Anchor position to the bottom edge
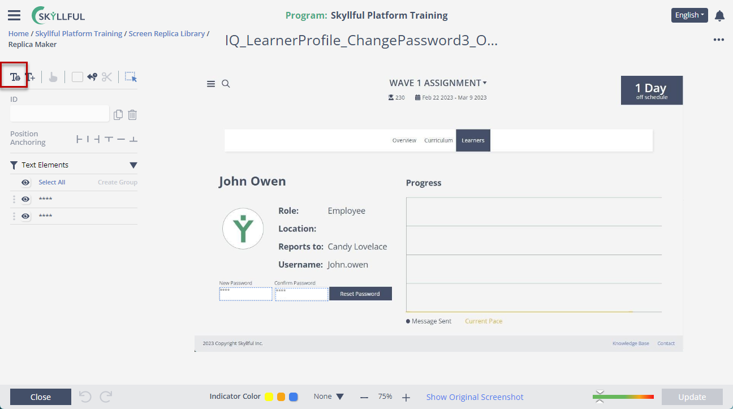The image size is (733, 409). [x=133, y=139]
